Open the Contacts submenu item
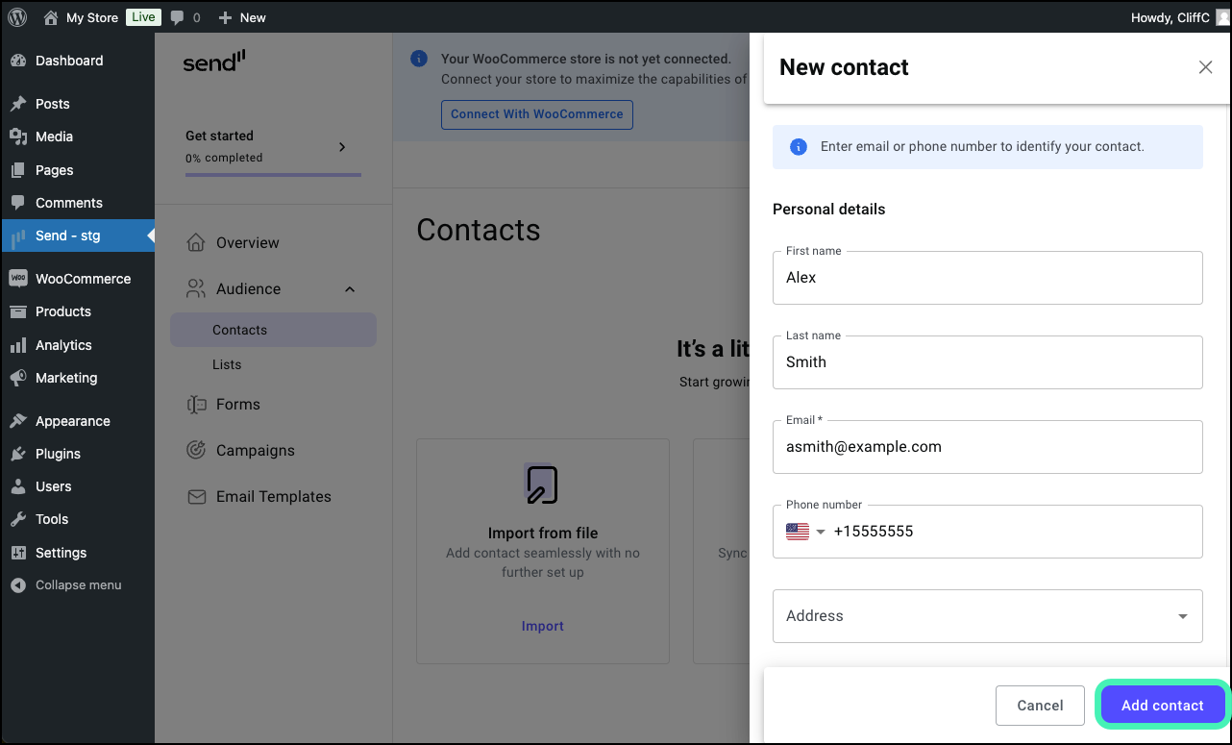The width and height of the screenshot is (1232, 745). [x=273, y=330]
